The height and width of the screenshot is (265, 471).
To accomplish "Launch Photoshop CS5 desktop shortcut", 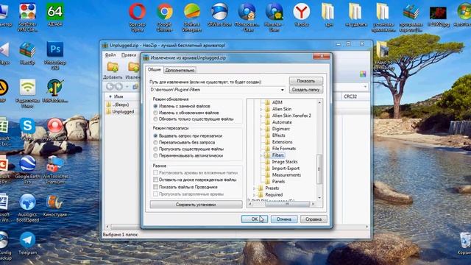I will pos(55,49).
